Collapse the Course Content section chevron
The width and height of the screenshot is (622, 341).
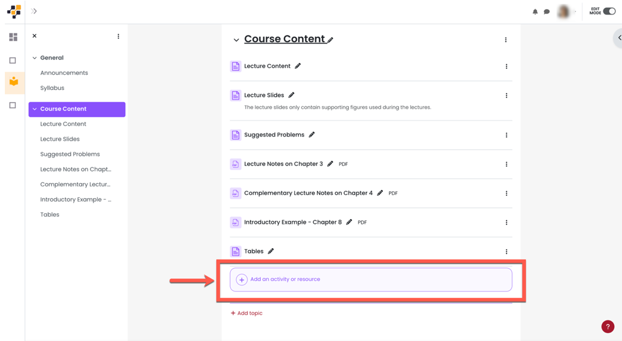point(236,40)
